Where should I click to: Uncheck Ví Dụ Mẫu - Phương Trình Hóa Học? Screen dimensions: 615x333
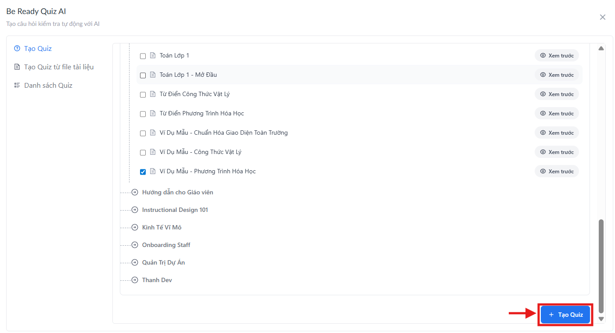click(143, 172)
